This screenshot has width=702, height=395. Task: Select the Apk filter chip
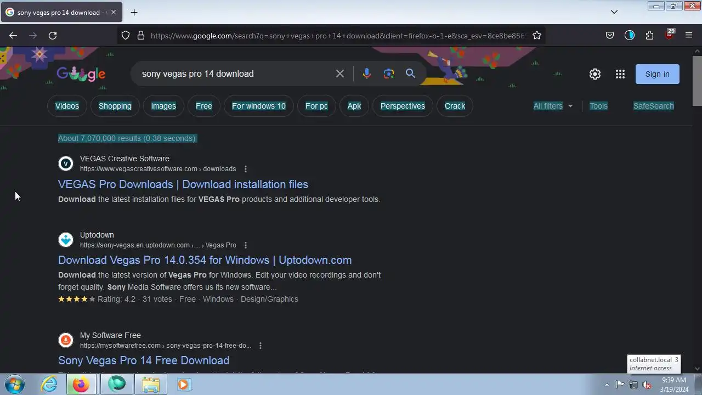pos(354,106)
